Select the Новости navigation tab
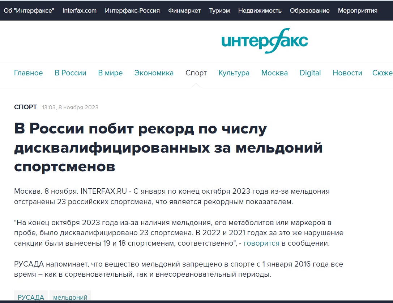Screen dimensions: 393x303 (x=347, y=73)
